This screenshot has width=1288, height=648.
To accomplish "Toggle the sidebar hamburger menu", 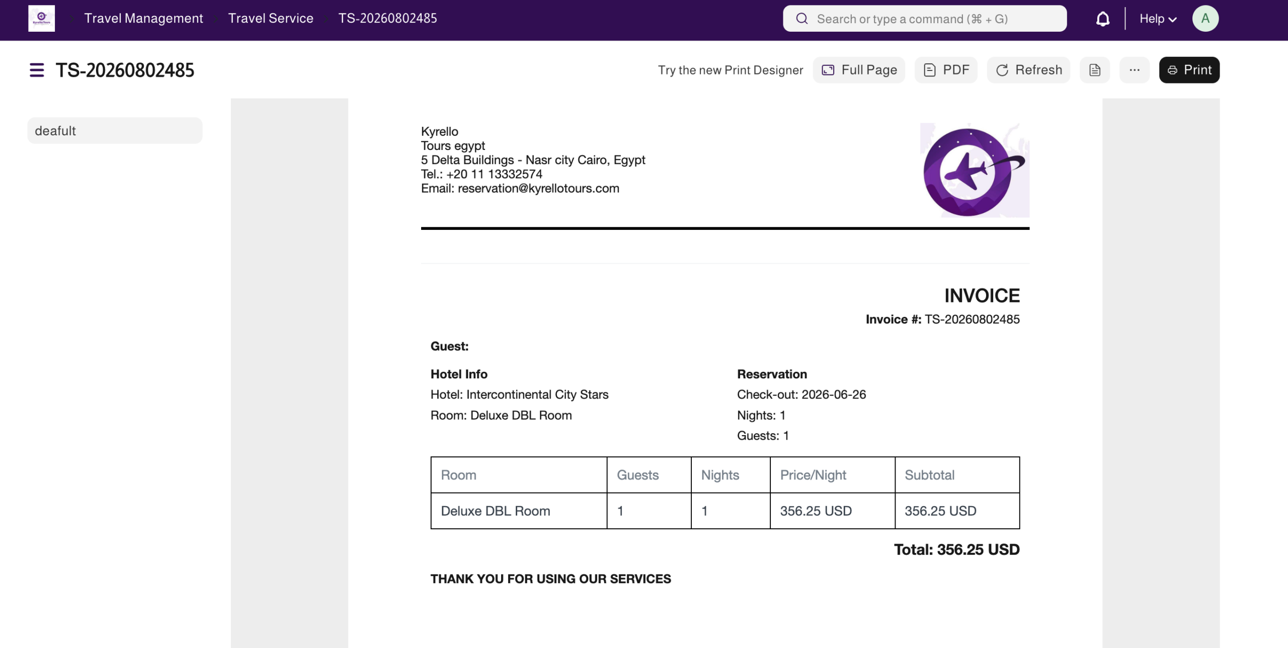I will point(37,70).
